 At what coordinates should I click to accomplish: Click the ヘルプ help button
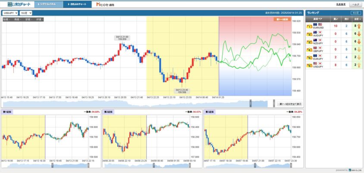click(355, 4)
